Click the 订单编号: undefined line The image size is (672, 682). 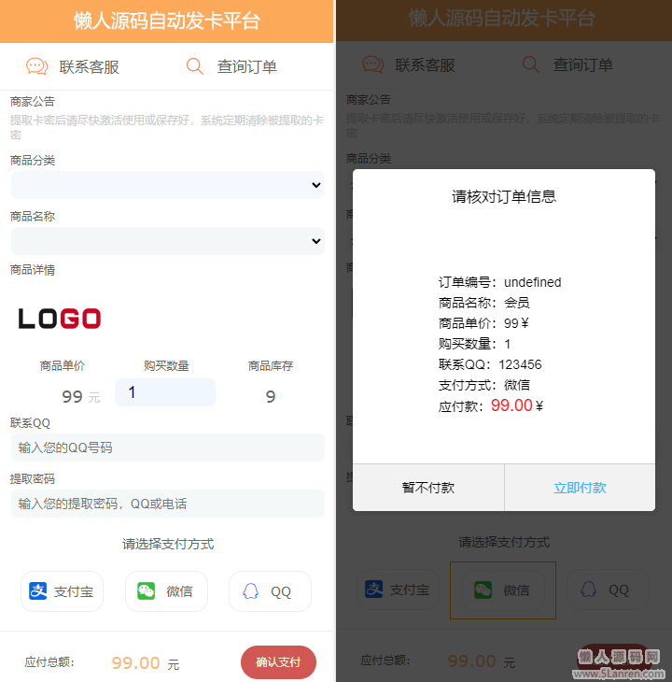point(499,282)
